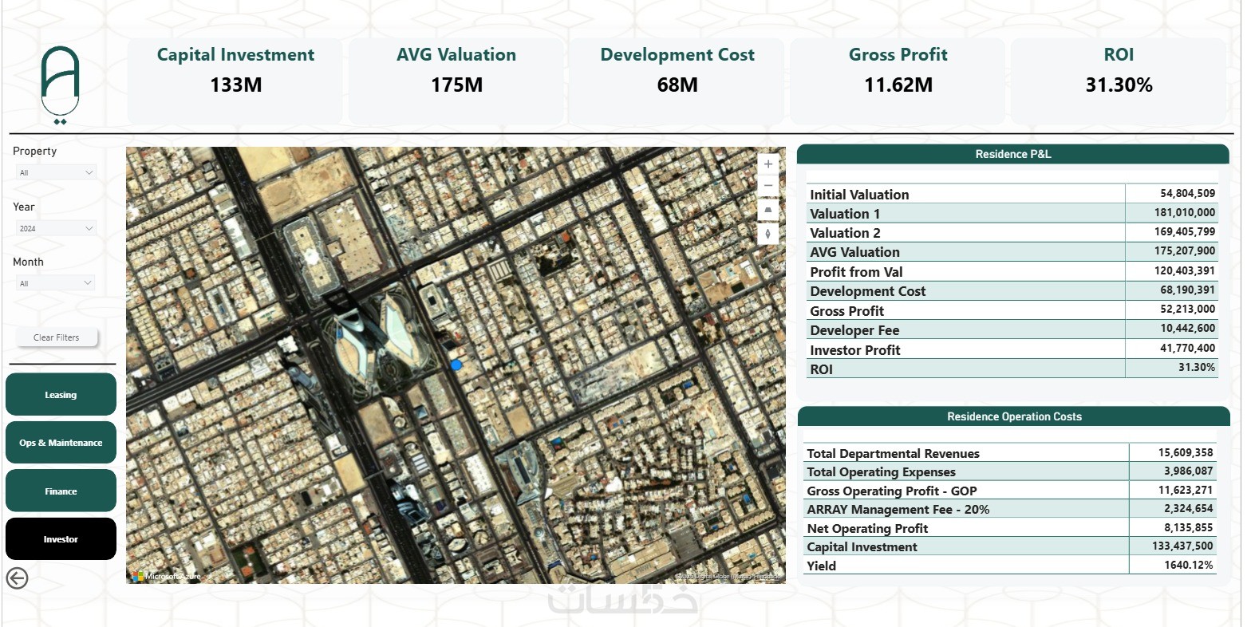Screen dimensions: 1247x627
Task: Click Capital Investment label in Operation Costs table
Action: pyautogui.click(x=862, y=547)
